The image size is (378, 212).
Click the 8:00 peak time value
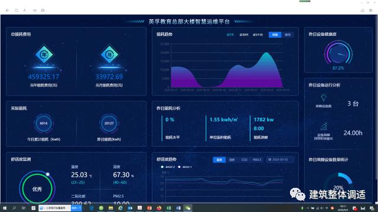[x=259, y=128]
